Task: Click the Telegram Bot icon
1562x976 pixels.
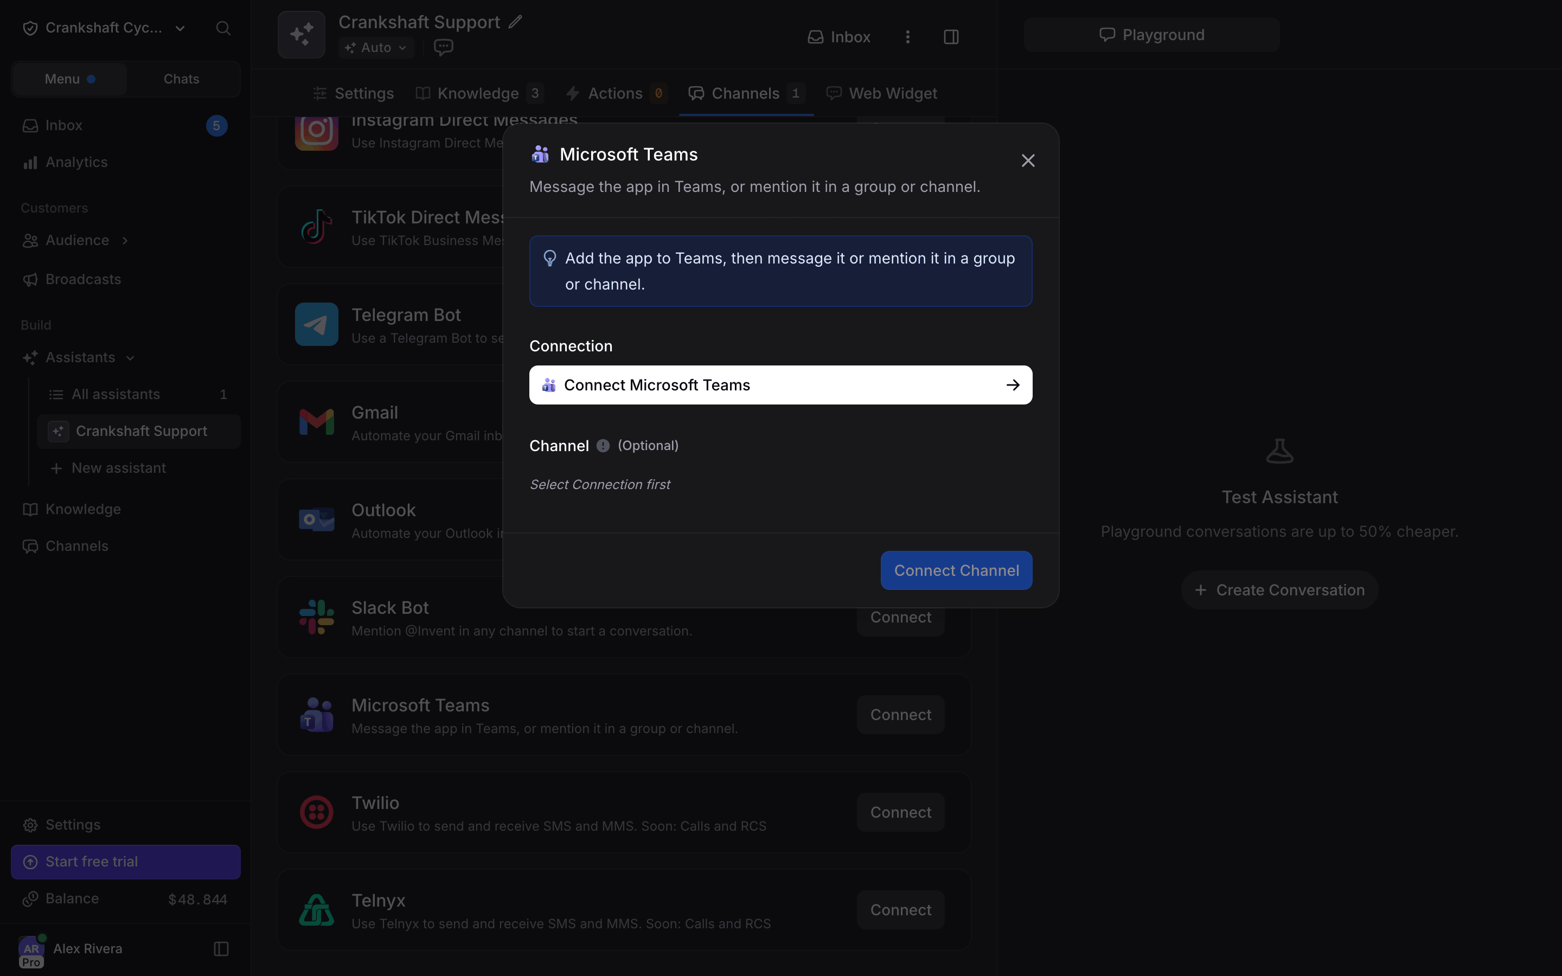Action: [316, 325]
